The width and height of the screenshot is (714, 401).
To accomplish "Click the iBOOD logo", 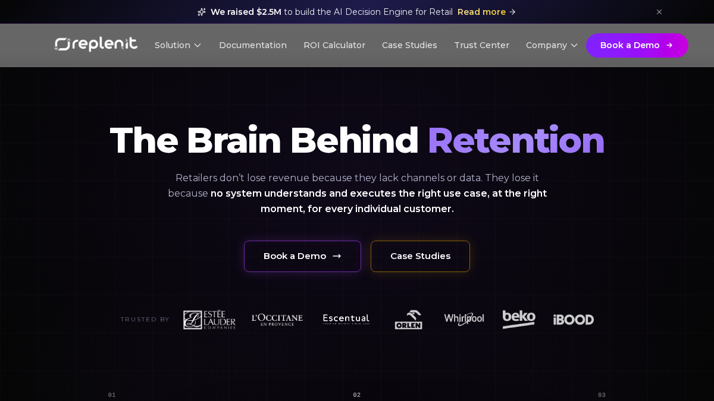I will [574, 320].
